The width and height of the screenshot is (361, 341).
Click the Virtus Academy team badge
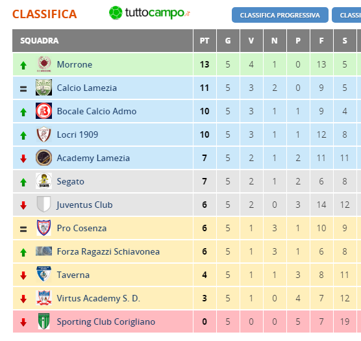click(44, 297)
